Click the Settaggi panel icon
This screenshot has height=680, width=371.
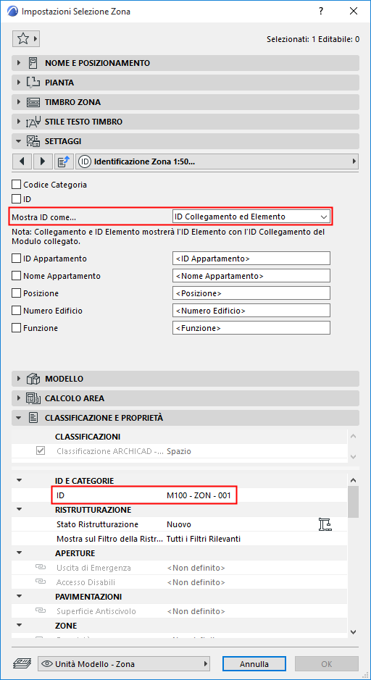coord(33,141)
